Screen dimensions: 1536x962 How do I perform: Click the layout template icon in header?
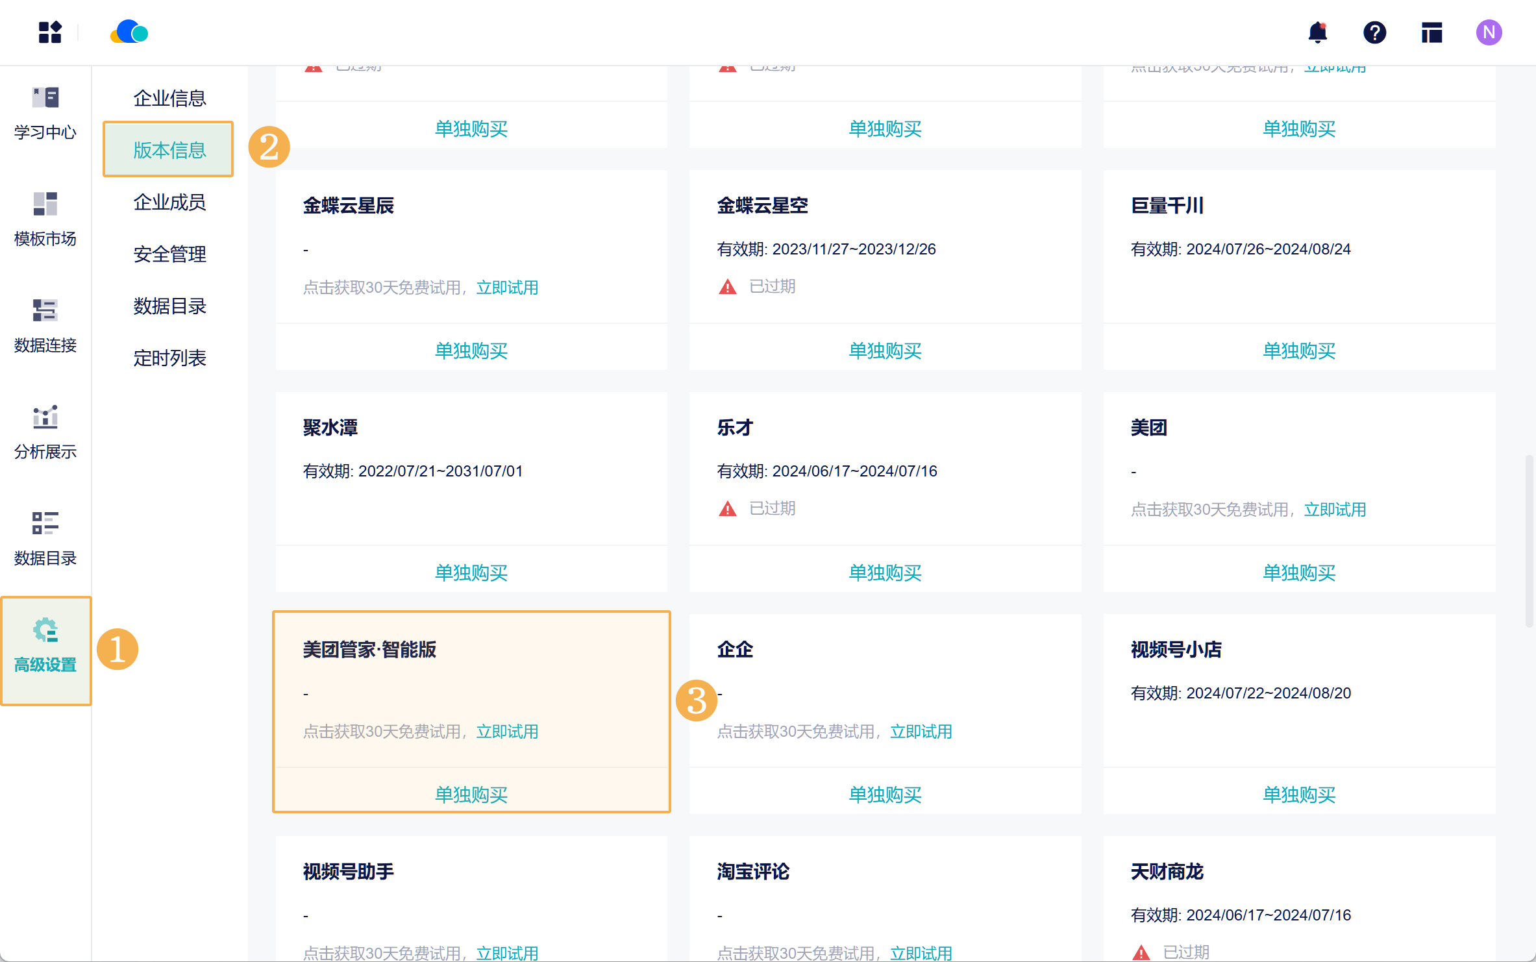(1431, 32)
